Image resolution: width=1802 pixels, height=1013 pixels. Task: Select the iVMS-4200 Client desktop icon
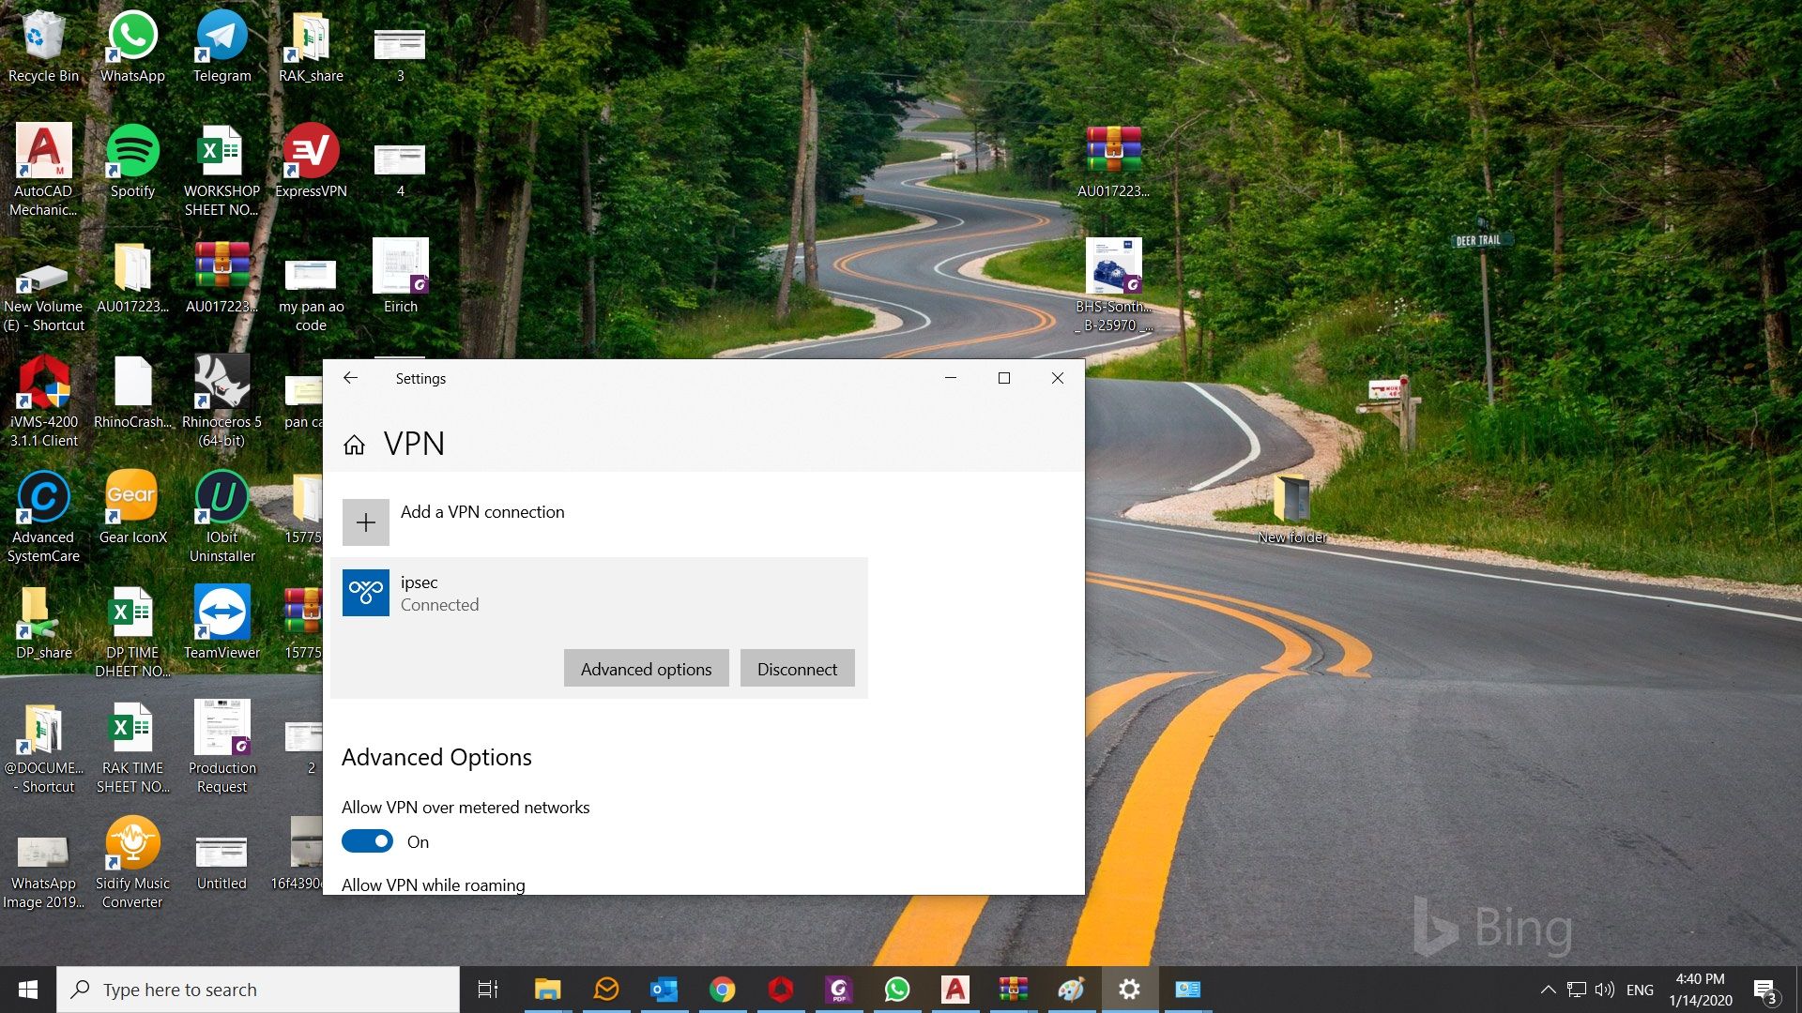[43, 401]
